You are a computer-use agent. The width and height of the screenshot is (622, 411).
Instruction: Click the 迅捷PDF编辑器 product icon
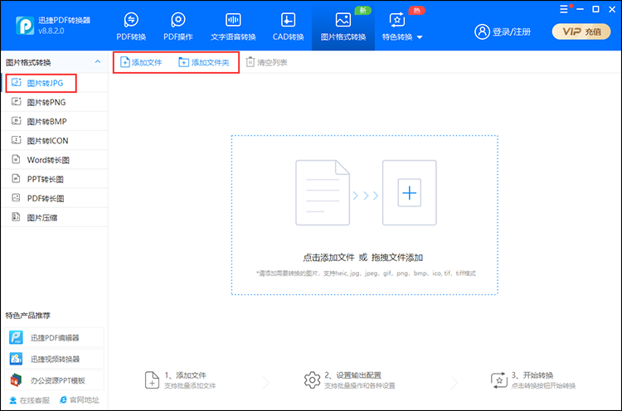tap(17, 338)
